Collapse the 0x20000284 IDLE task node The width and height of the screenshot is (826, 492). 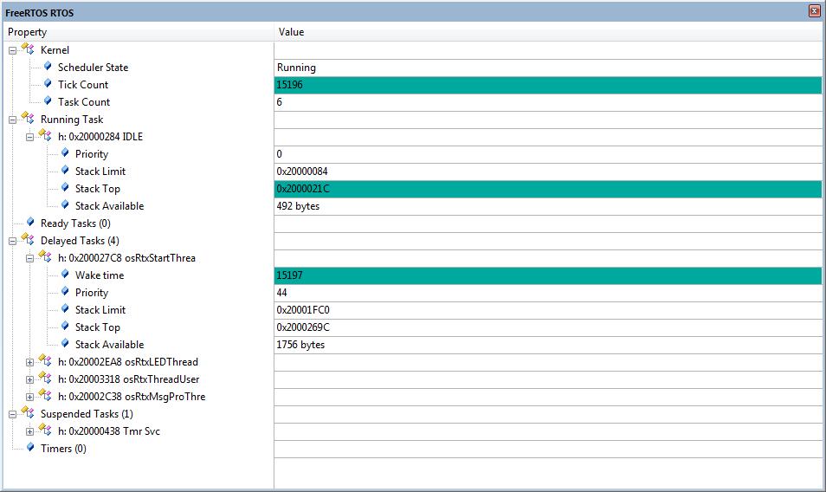30,138
